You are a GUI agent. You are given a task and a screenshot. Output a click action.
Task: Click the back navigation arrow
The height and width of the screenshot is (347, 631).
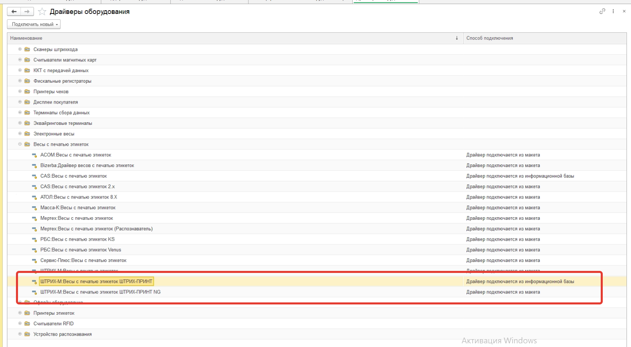[14, 11]
